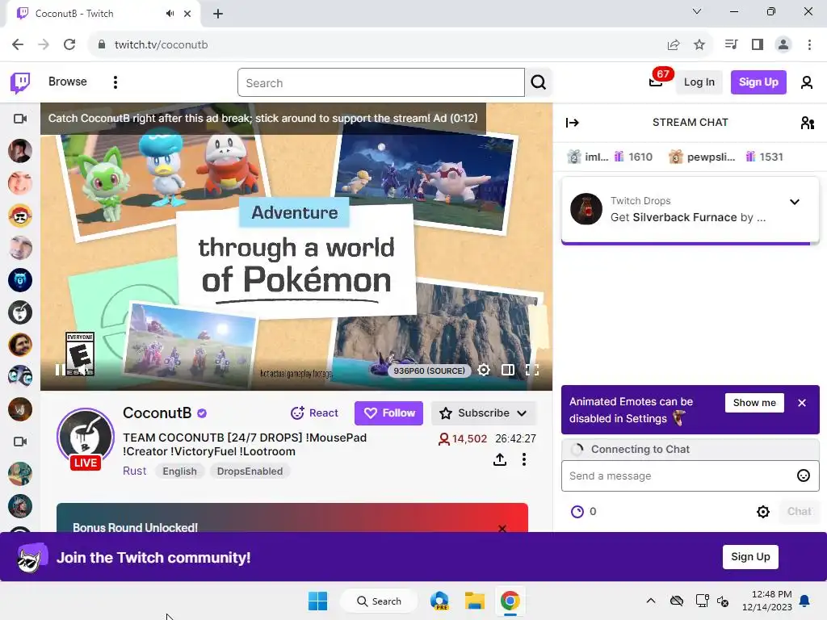The width and height of the screenshot is (827, 620).
Task: Mute the CoconutB tab audio icon
Action: 170,14
